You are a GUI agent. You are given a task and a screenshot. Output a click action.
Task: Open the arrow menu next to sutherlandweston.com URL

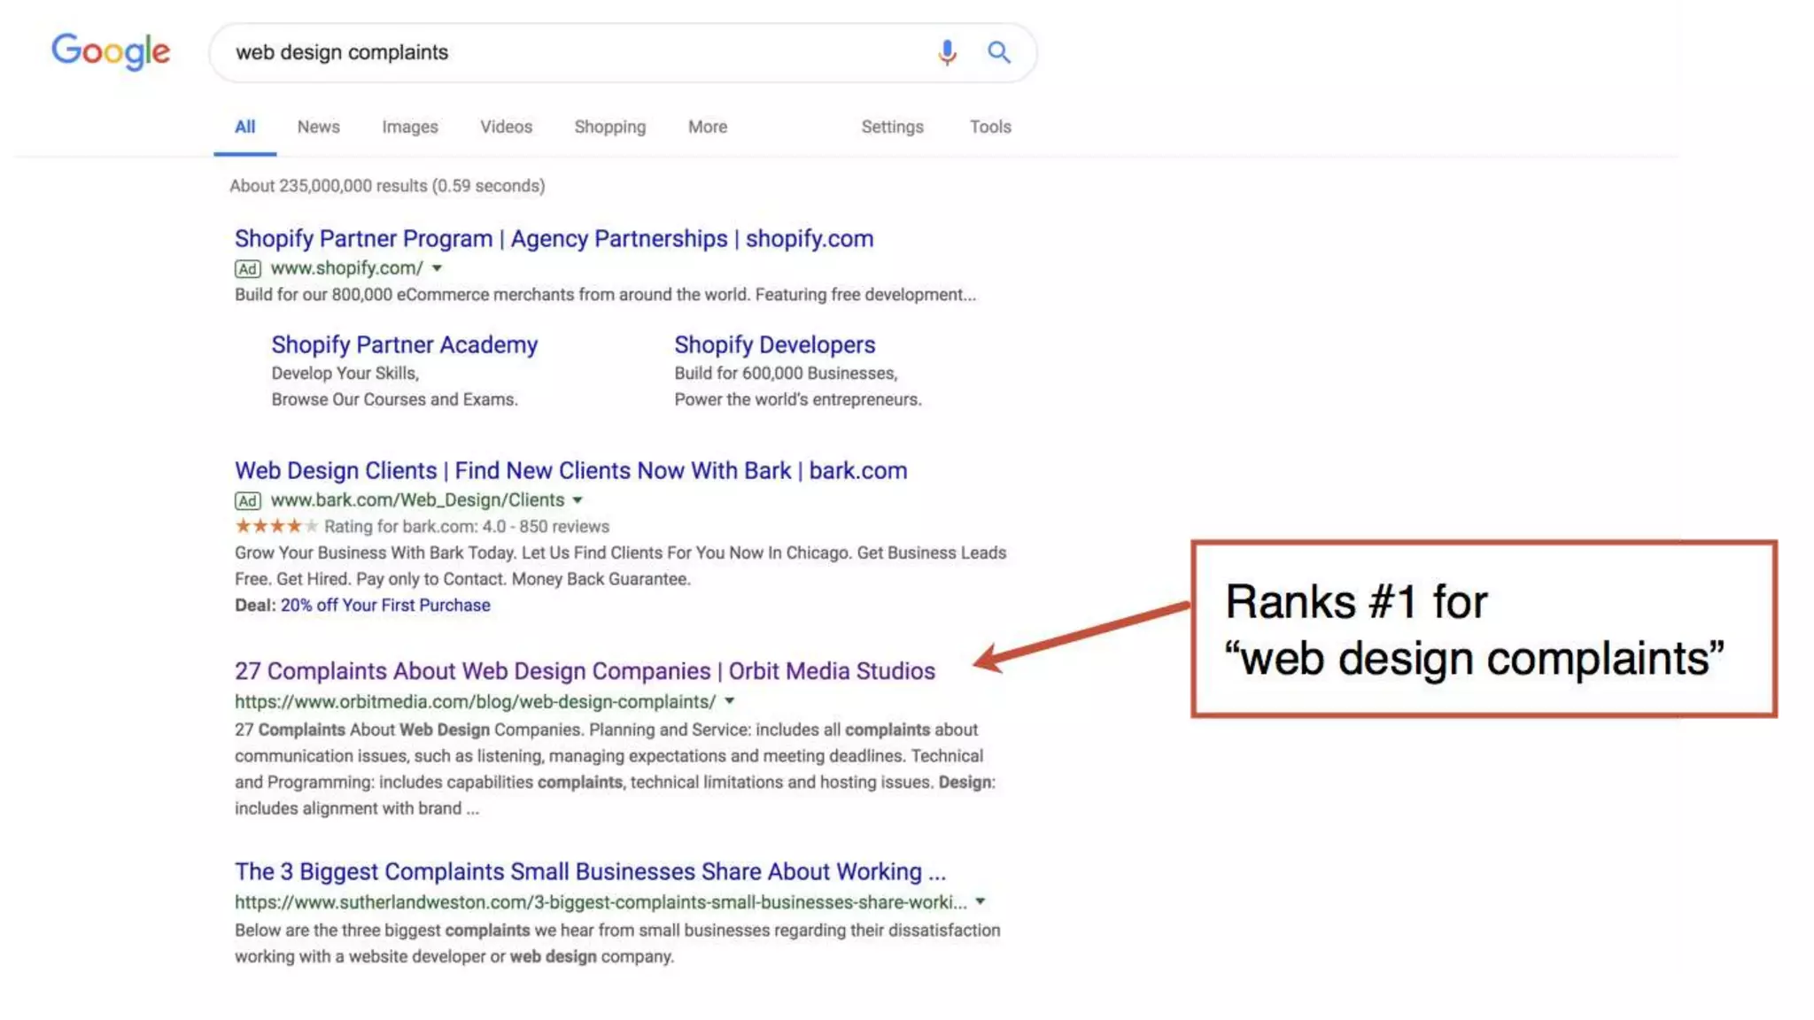tap(981, 901)
